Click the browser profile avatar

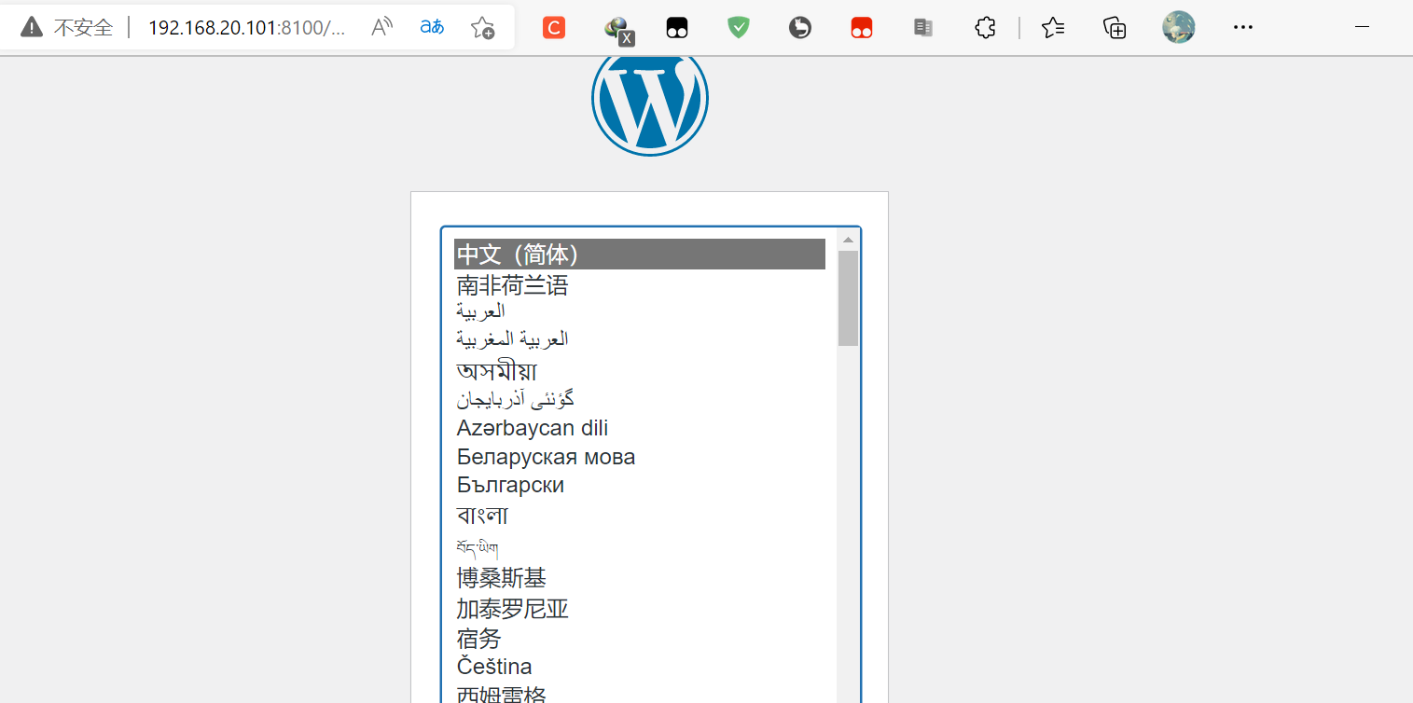click(x=1179, y=27)
